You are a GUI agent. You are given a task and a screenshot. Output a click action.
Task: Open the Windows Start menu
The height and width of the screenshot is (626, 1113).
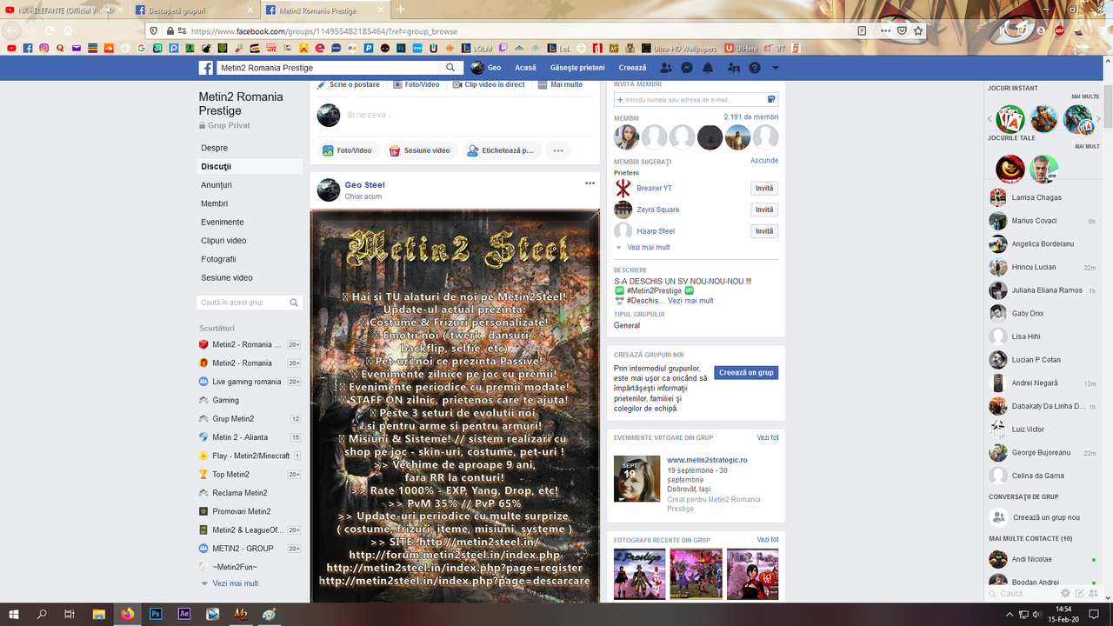[x=14, y=614]
